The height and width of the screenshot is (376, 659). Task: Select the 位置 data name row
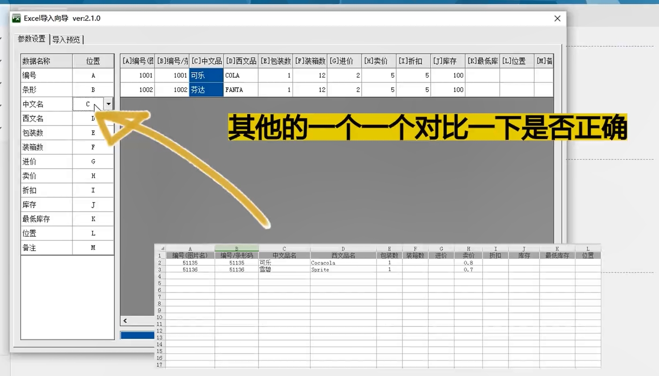click(47, 233)
